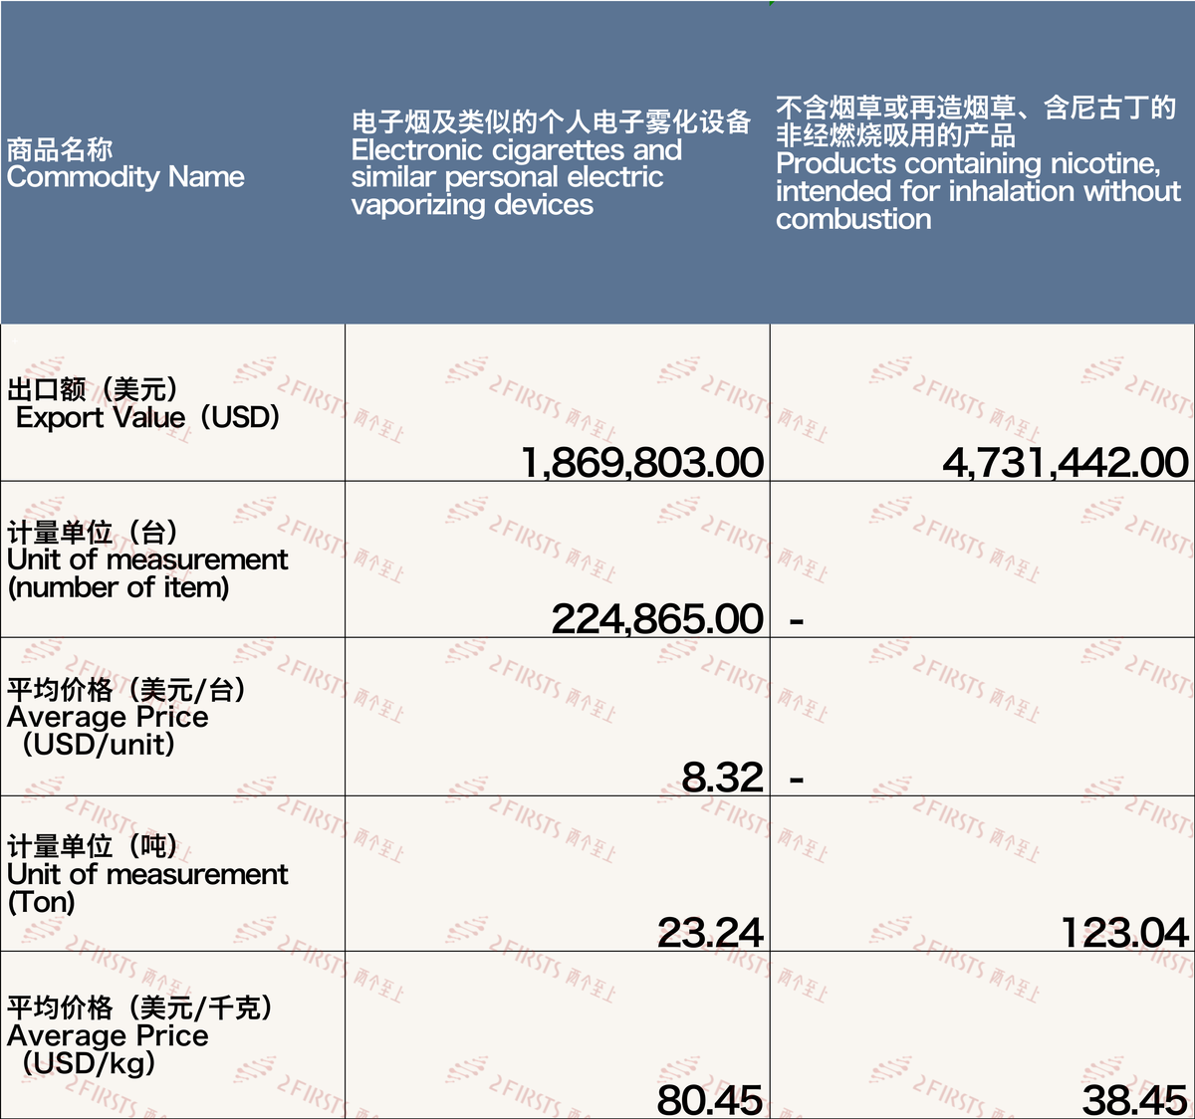Click the value 23.24
Screen dimensions: 1195x1119
pyautogui.click(x=710, y=933)
